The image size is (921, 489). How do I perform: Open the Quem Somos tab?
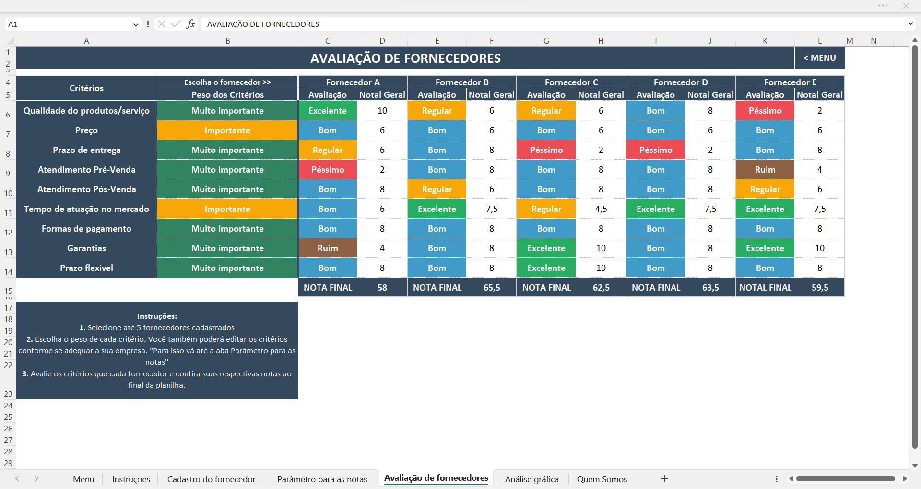(x=602, y=479)
